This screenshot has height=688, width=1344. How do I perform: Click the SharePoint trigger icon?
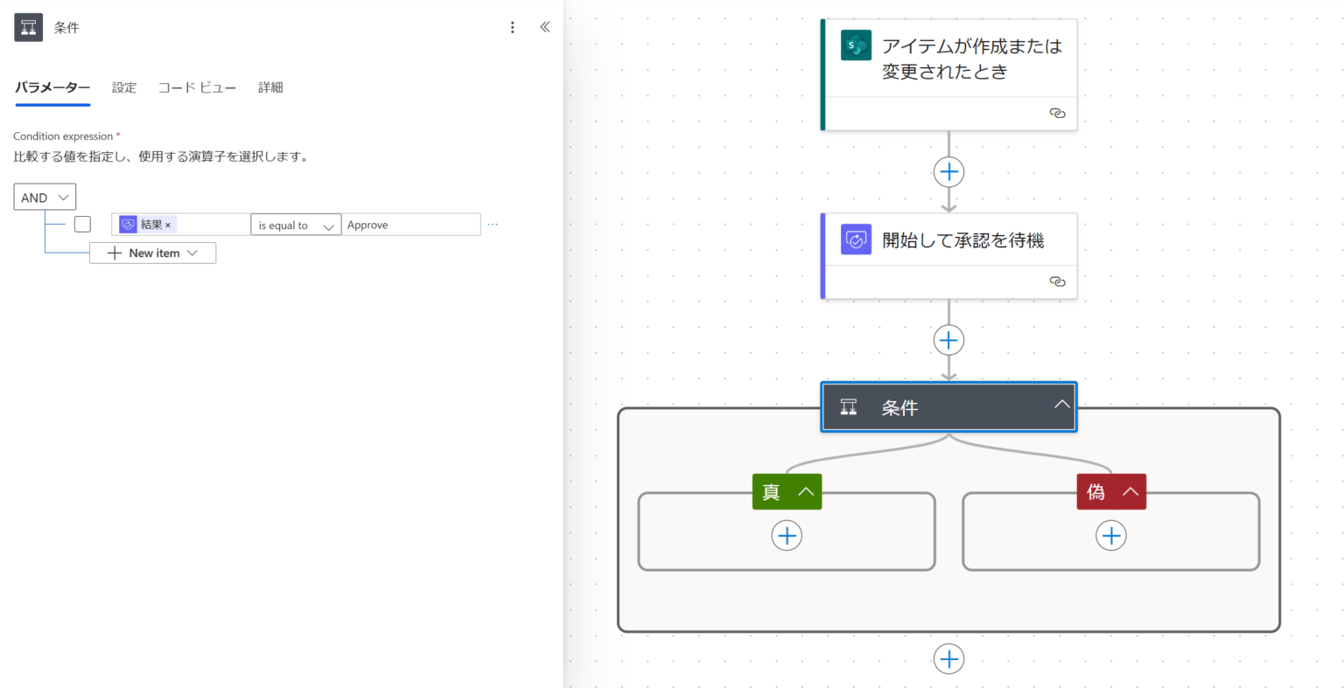(x=855, y=45)
